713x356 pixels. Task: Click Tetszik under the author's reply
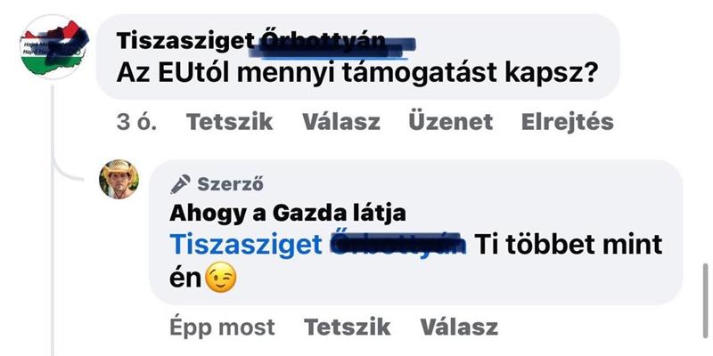coord(347,327)
